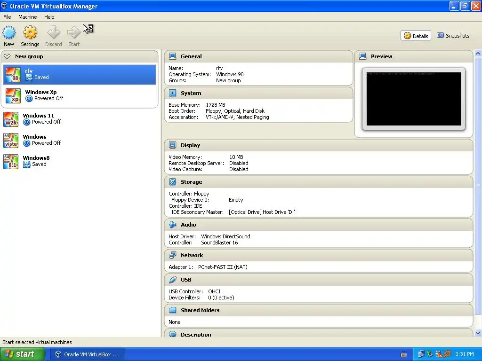Click the Description section icon
The image size is (482, 361).
173,334
